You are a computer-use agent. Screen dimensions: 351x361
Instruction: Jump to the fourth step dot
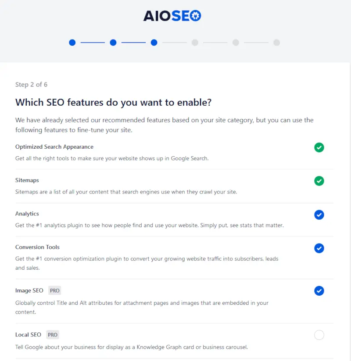(195, 43)
